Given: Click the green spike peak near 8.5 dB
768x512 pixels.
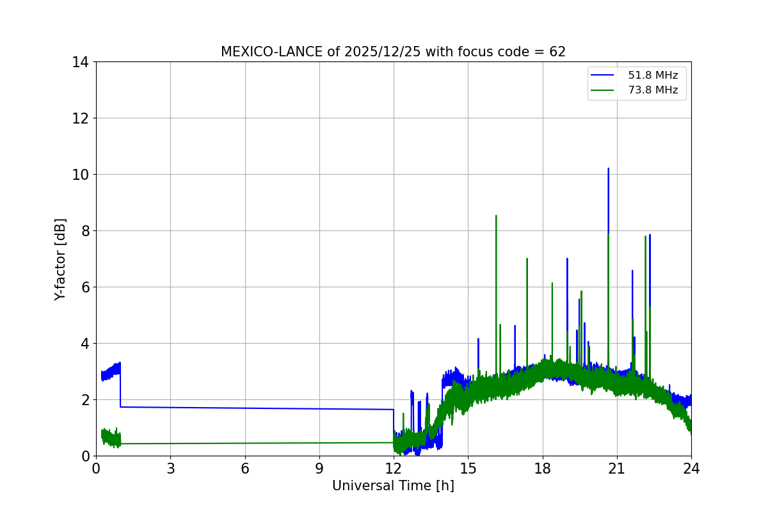Looking at the screenshot, I should pos(496,217).
